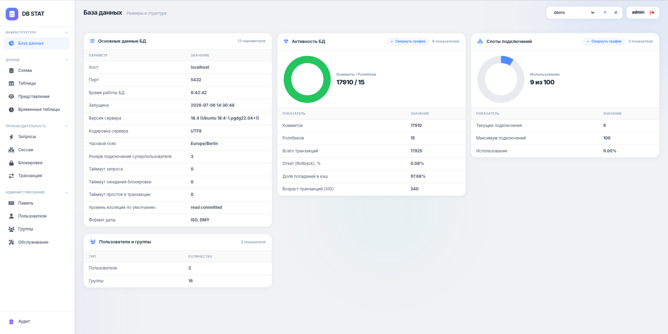The height and width of the screenshot is (334, 668).
Task: Select the Запросы menu item
Action: [37, 137]
